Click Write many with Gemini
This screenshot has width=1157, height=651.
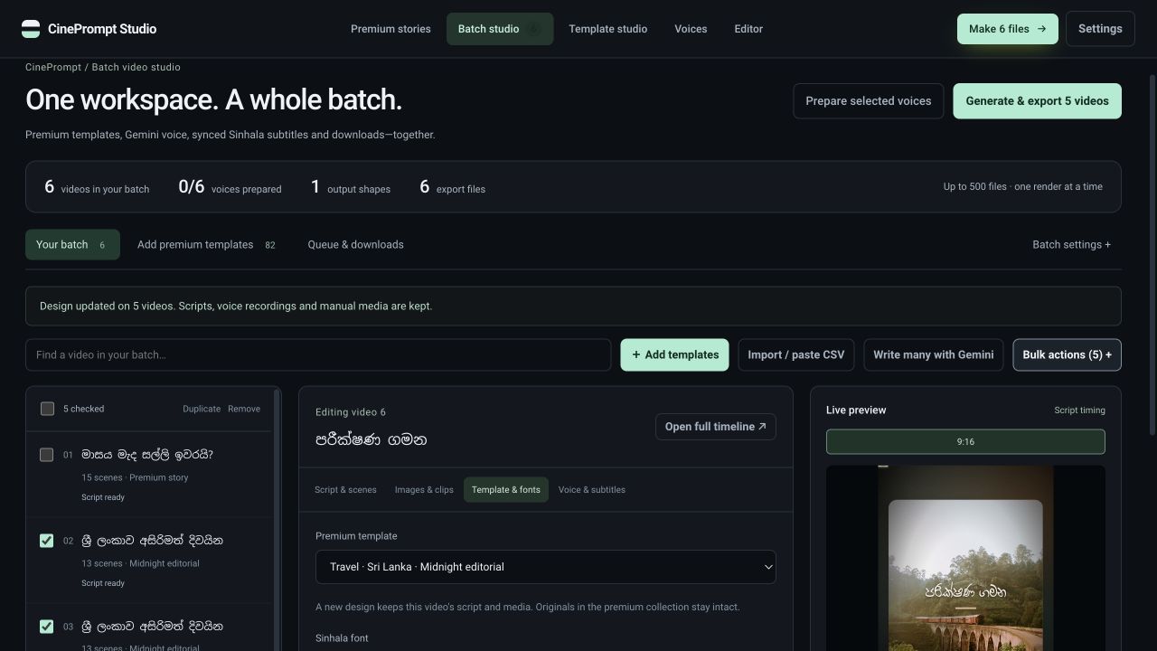pos(933,355)
